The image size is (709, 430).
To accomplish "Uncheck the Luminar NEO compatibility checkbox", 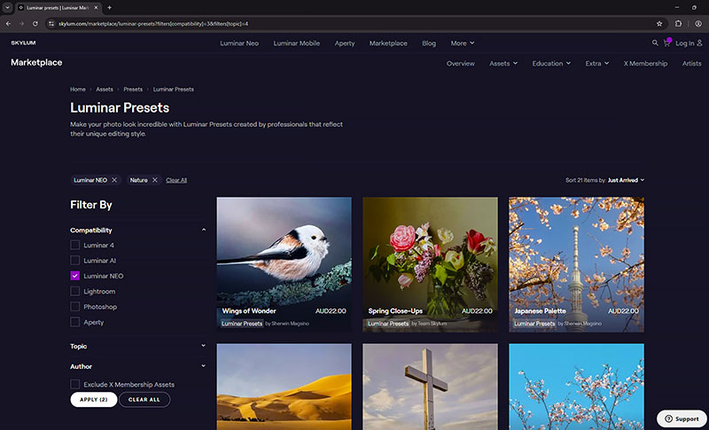I will pos(75,276).
